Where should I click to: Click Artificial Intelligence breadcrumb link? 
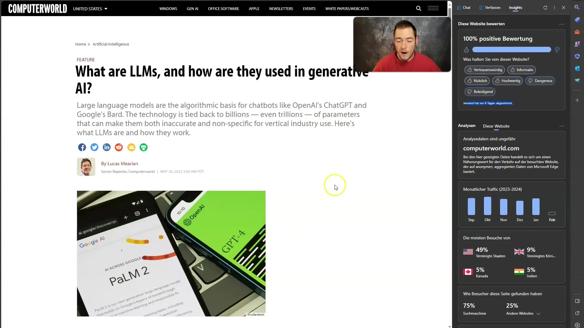point(111,44)
